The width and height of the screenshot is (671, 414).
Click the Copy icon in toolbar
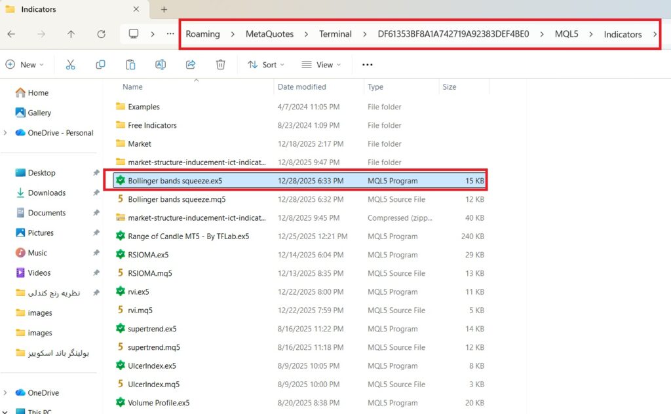[100, 65]
